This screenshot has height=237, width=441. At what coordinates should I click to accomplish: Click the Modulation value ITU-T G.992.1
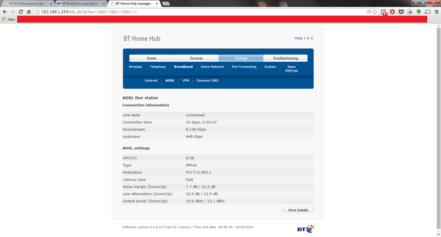pyautogui.click(x=198, y=173)
